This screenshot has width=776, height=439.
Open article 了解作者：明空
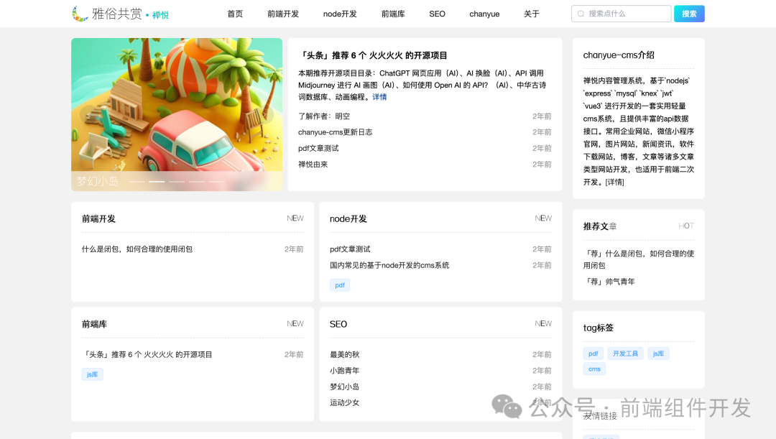323,116
